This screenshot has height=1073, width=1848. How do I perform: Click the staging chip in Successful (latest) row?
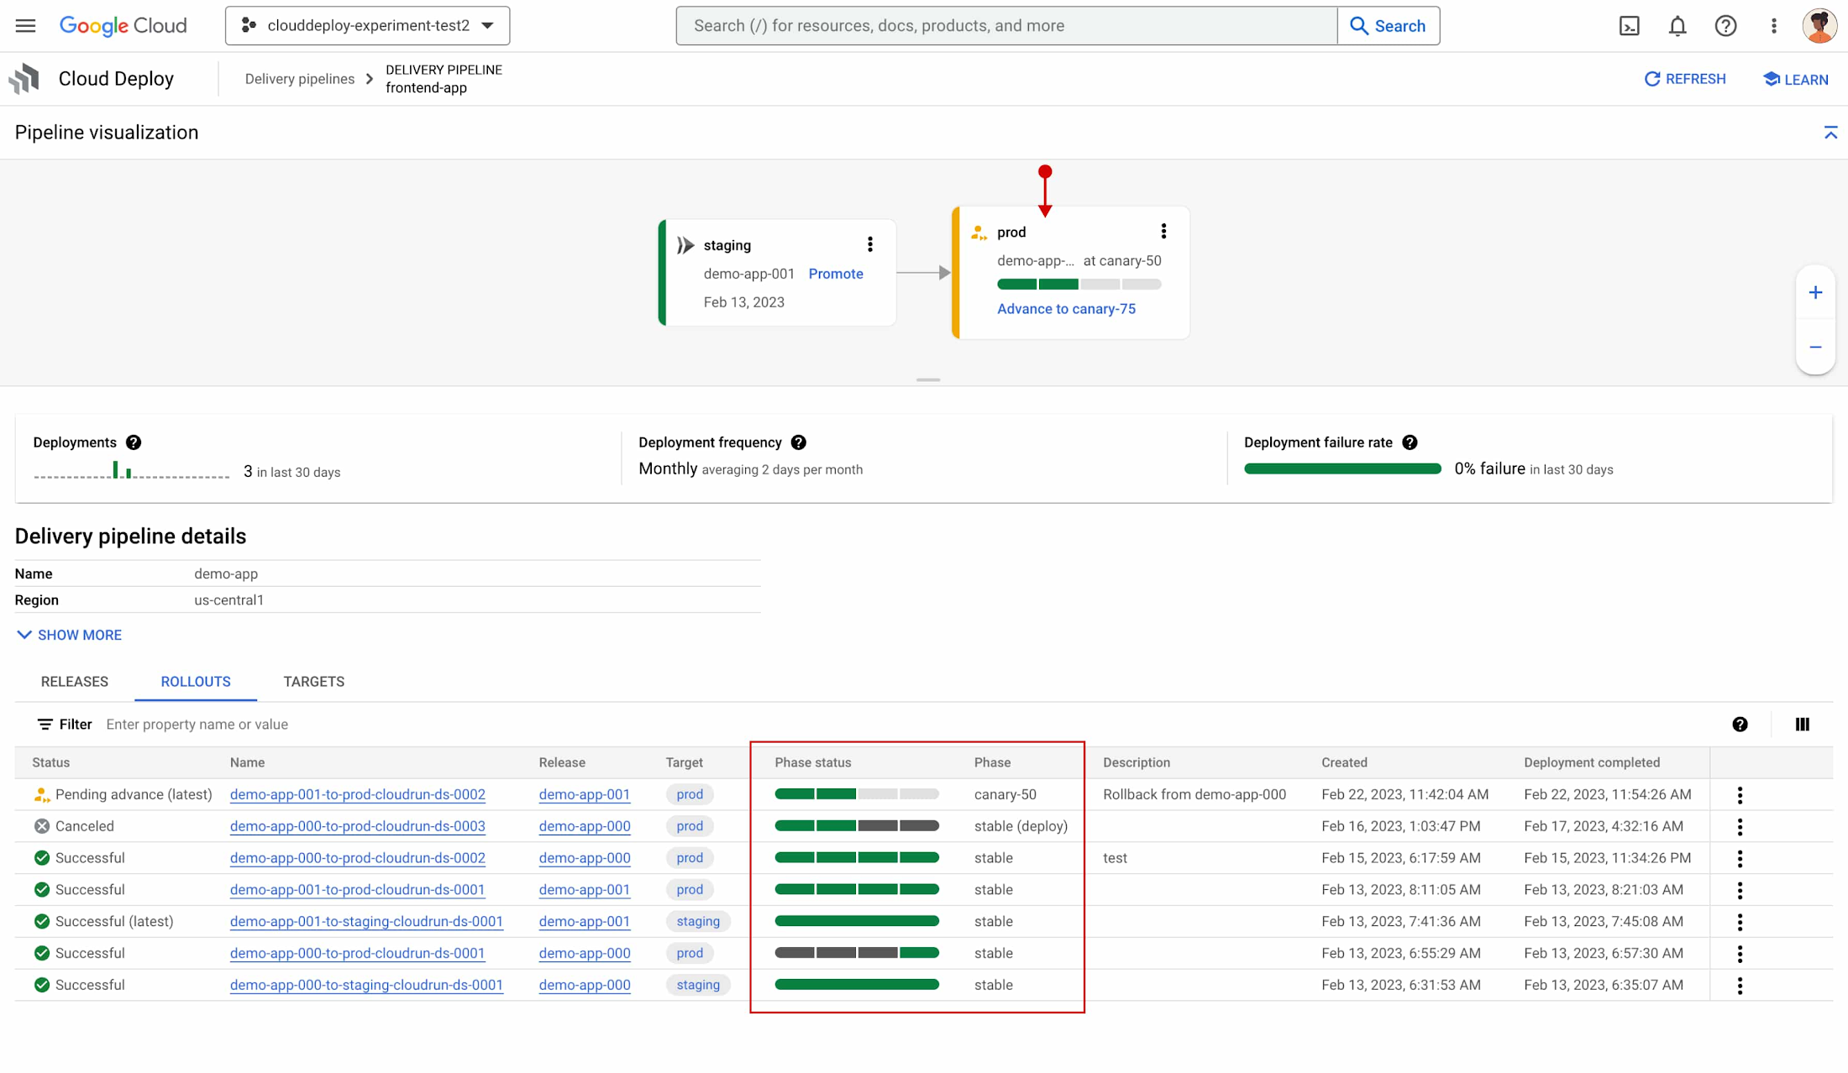(698, 922)
